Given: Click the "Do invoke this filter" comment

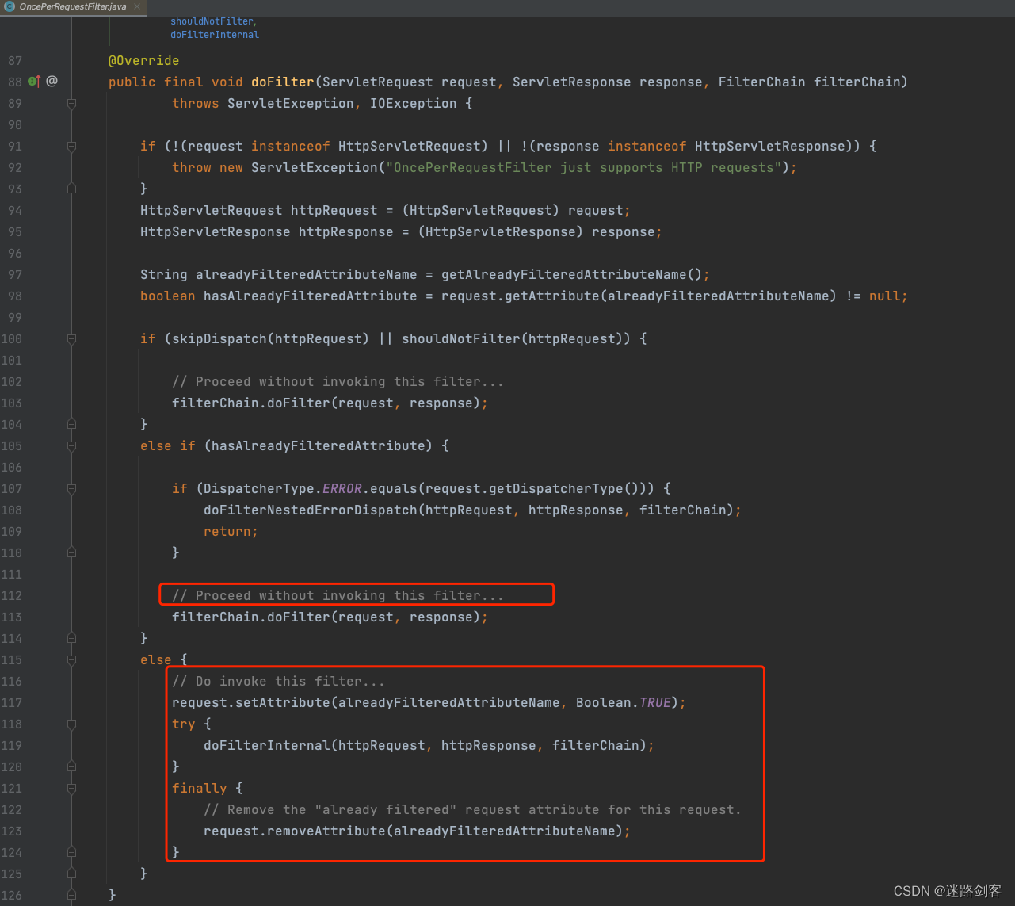Looking at the screenshot, I should [278, 681].
